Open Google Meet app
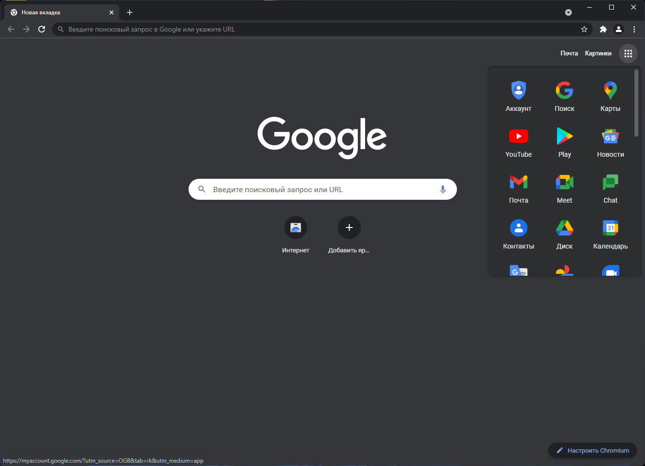This screenshot has height=466, width=645. click(565, 188)
